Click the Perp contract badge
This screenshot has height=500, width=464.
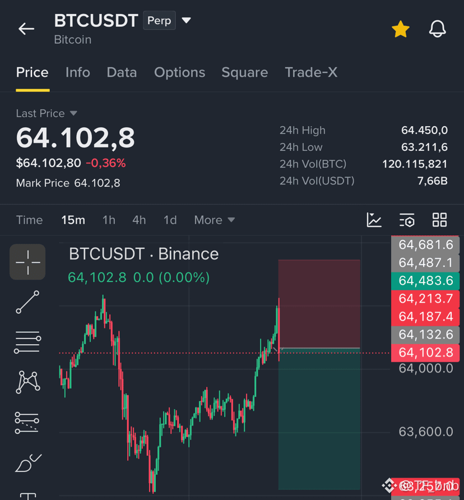pyautogui.click(x=159, y=20)
